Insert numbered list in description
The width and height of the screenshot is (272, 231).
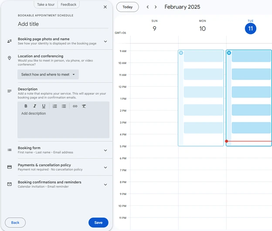click(55, 106)
